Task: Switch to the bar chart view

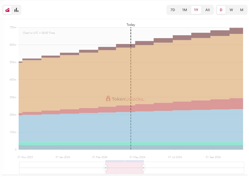Action: 16,10
